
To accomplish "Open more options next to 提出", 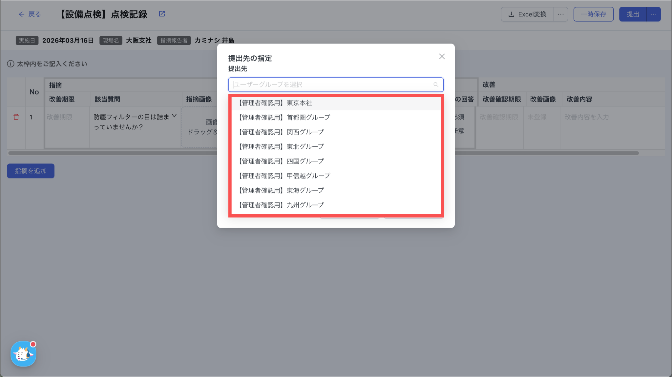I will coord(653,14).
